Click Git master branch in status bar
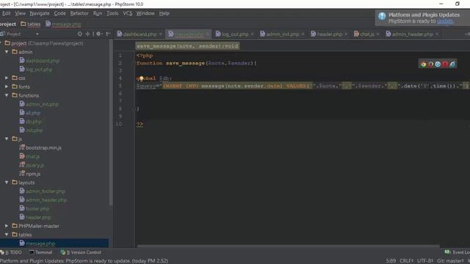This screenshot has height=264, width=470. coord(451,261)
